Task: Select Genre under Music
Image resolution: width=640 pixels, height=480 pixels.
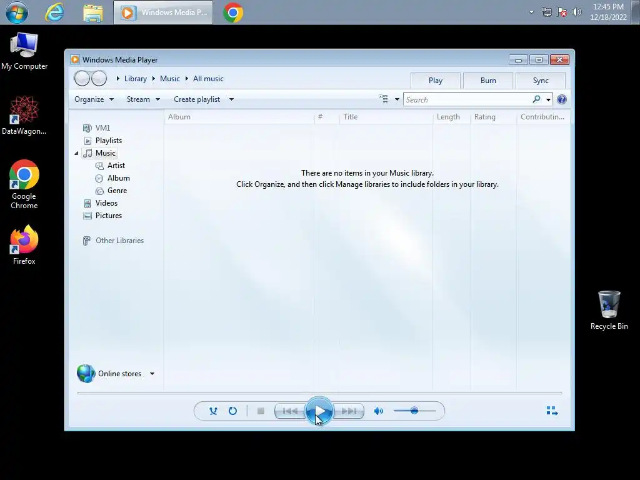Action: coord(111,191)
